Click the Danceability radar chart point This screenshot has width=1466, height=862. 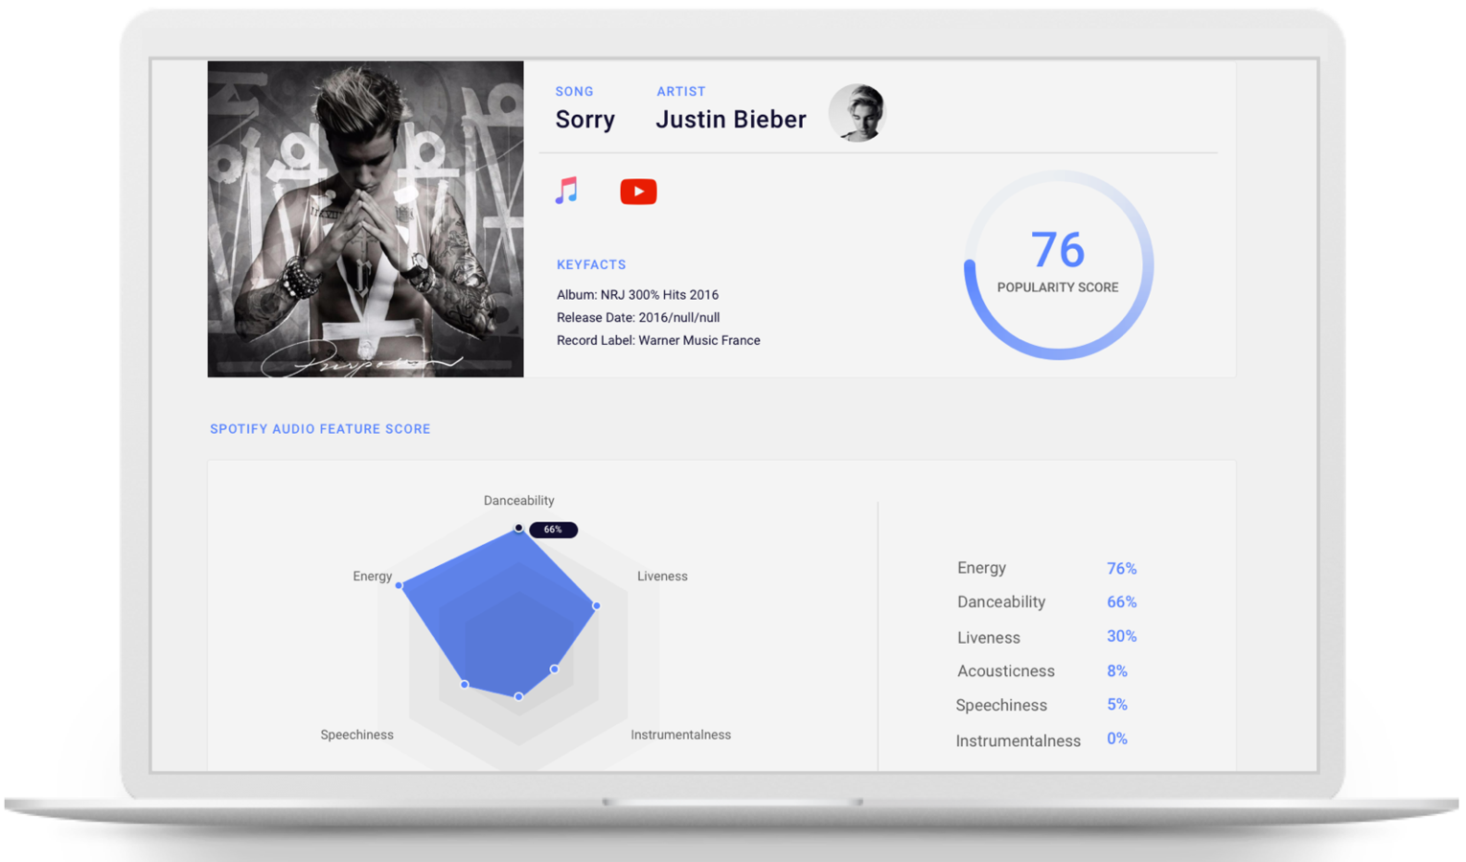[x=518, y=528]
